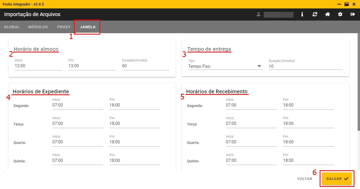Click the user profile icon
The height and width of the screenshot is (189, 360).
click(x=258, y=14)
